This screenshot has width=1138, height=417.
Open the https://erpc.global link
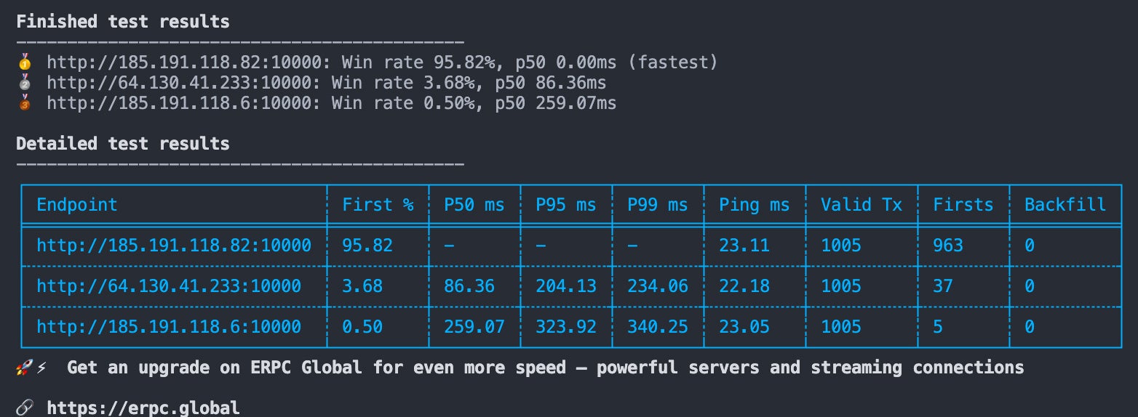(x=143, y=408)
